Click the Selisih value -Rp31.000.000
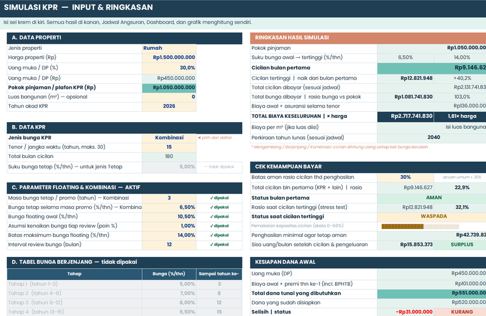 (x=405, y=312)
